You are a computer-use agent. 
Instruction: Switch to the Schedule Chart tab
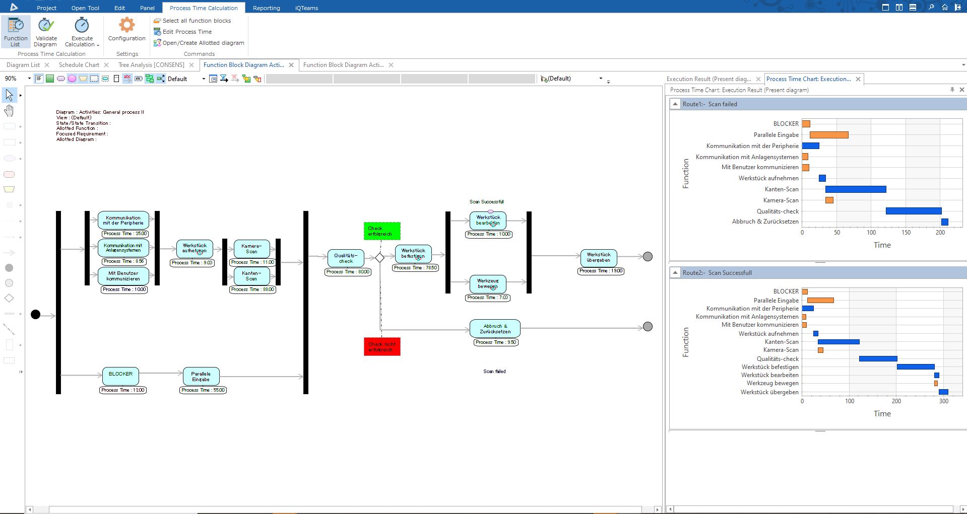[x=79, y=65]
